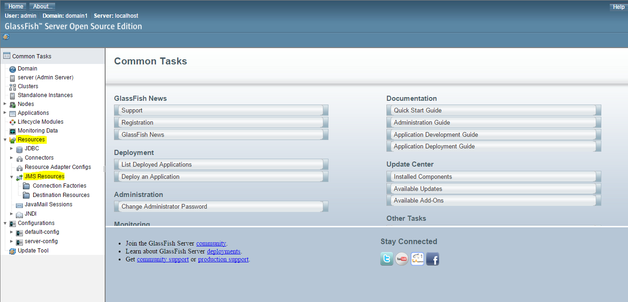
Task: Click the JavaMail Sessions envelope icon
Action: 19,205
